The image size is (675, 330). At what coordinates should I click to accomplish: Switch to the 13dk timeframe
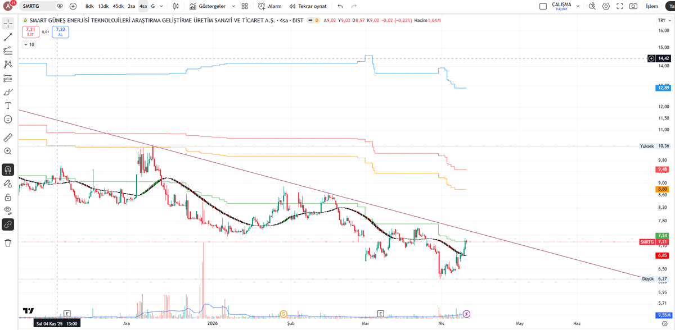(x=103, y=6)
